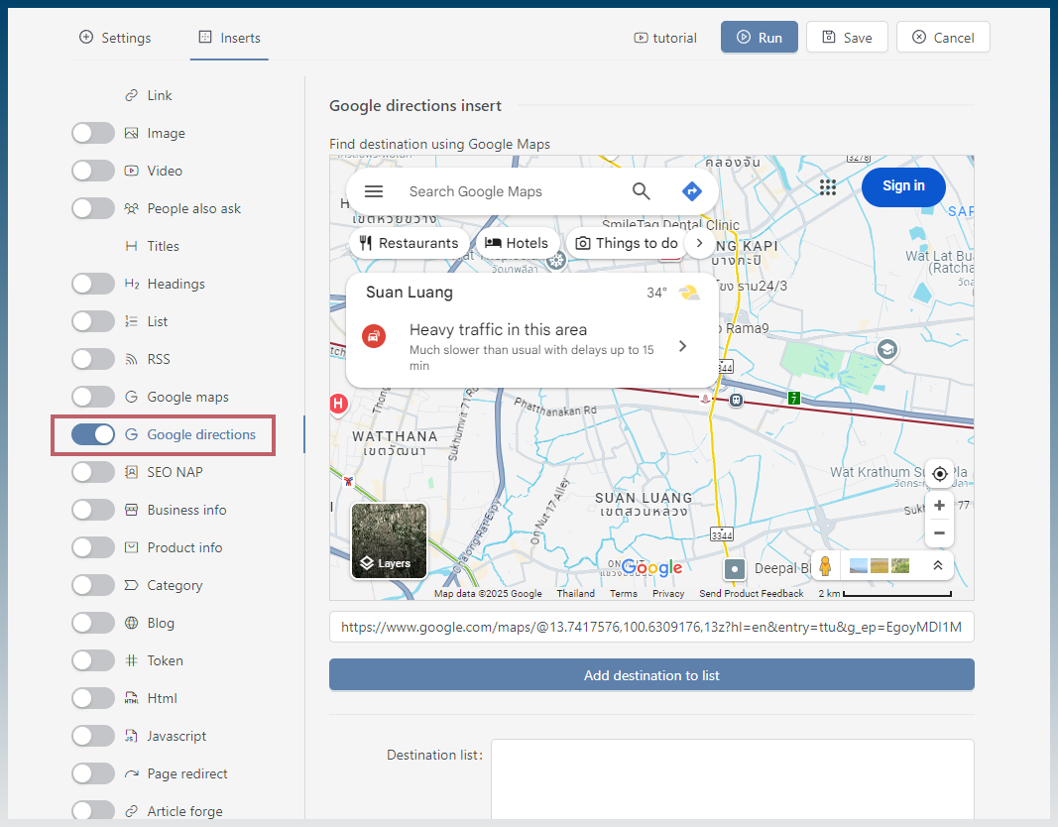Screen dimensions: 1058x827
Task: Open the Send Product Feedback link
Action: pyautogui.click(x=751, y=594)
